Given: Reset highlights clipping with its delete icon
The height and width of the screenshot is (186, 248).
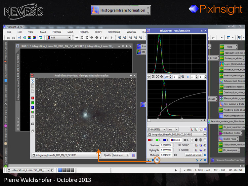Looking at the screenshot, I should point(205,150).
